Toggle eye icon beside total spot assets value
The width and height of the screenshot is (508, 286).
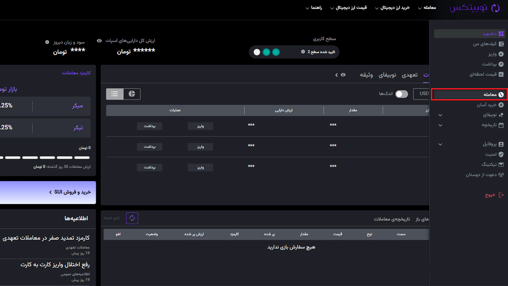pos(99,41)
